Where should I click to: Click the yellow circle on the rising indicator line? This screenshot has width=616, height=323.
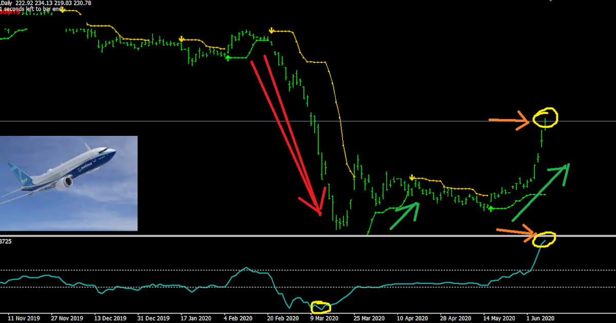543,239
